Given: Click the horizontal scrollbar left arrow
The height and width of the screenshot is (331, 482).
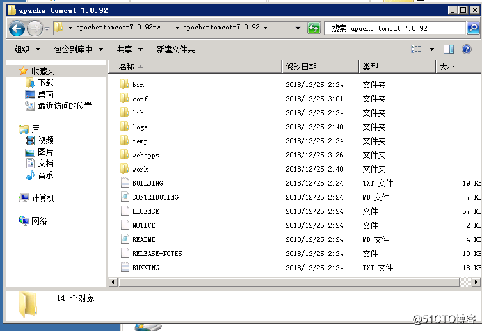Looking at the screenshot, I should click(113, 282).
